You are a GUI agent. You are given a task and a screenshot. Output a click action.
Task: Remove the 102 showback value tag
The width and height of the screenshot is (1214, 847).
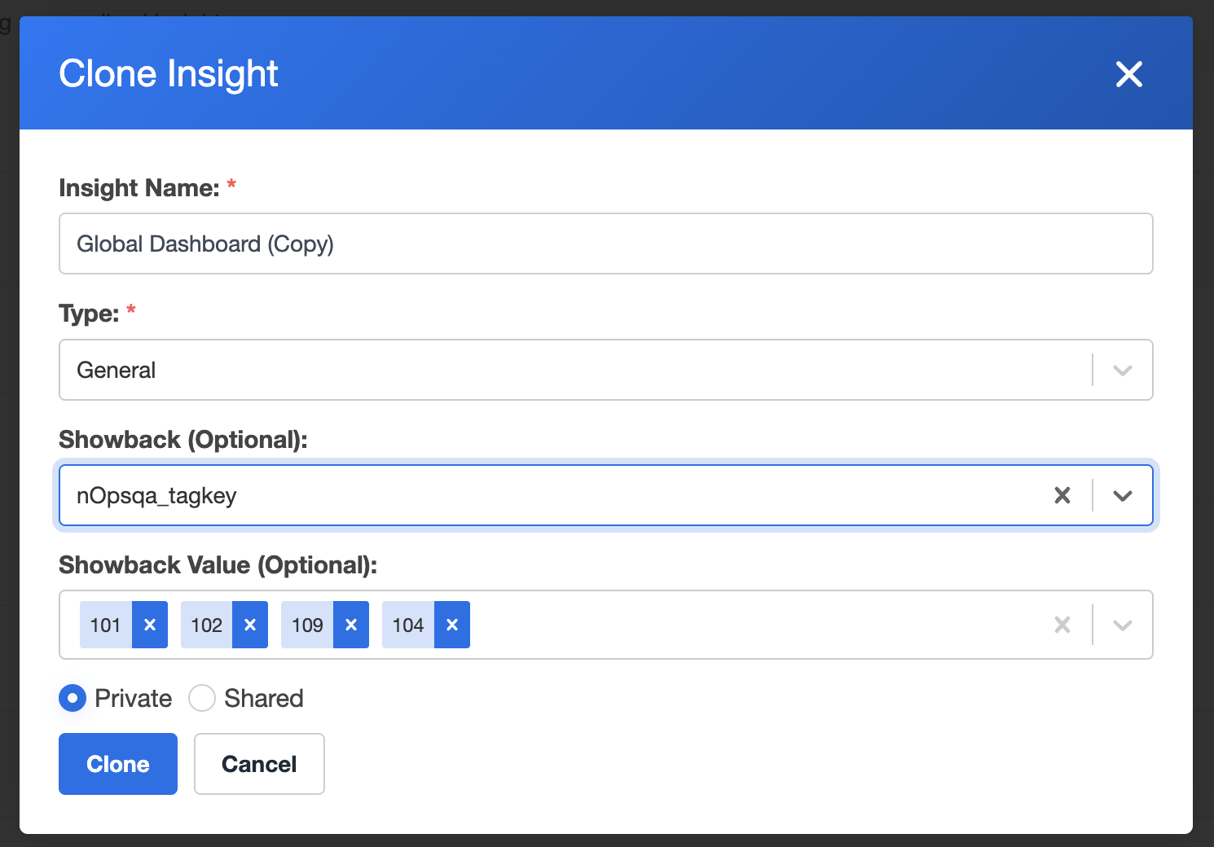(x=250, y=625)
